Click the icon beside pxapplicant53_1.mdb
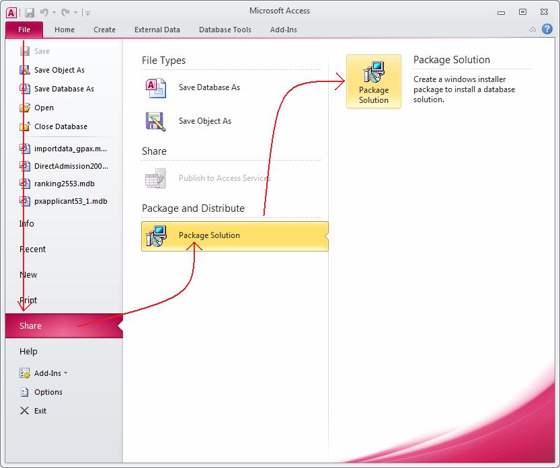This screenshot has width=560, height=468. tap(25, 201)
